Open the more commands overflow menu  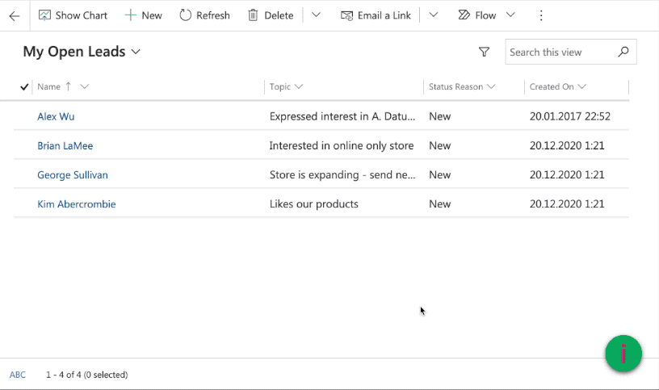[x=541, y=15]
